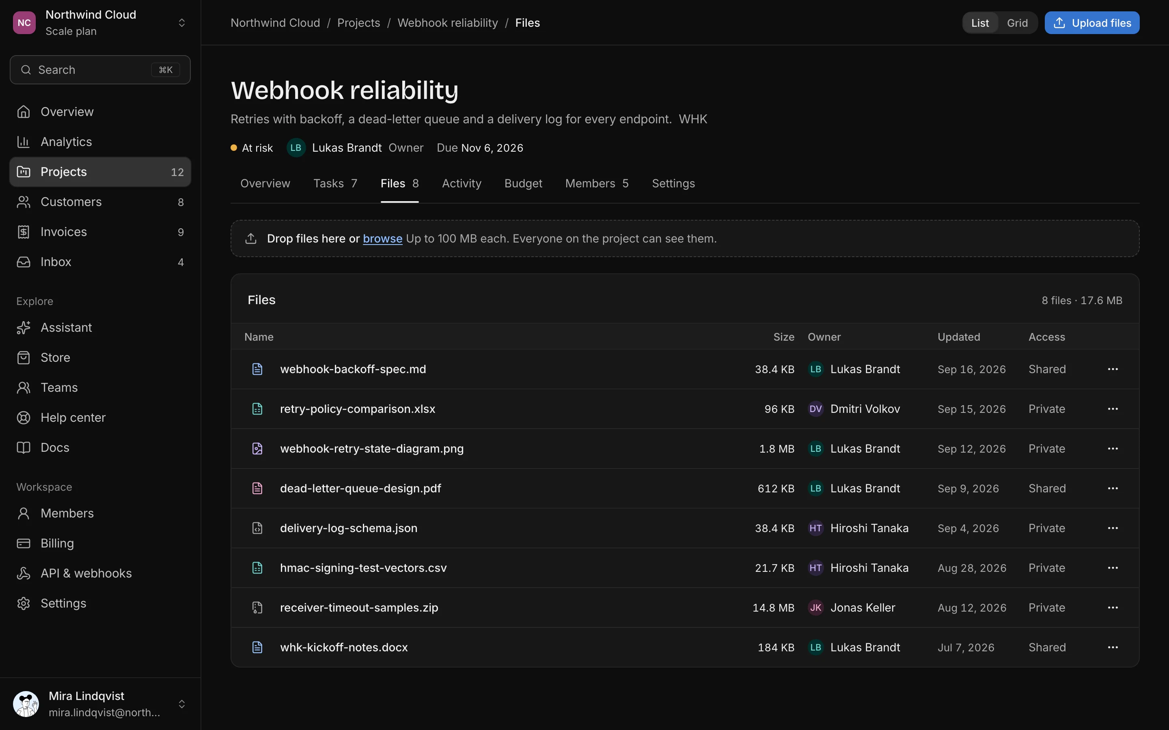Open more actions for retry-policy-comparison.xlsx
Image resolution: width=1169 pixels, height=730 pixels.
[1113, 408]
